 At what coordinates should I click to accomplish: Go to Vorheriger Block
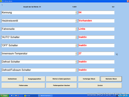(89, 79)
